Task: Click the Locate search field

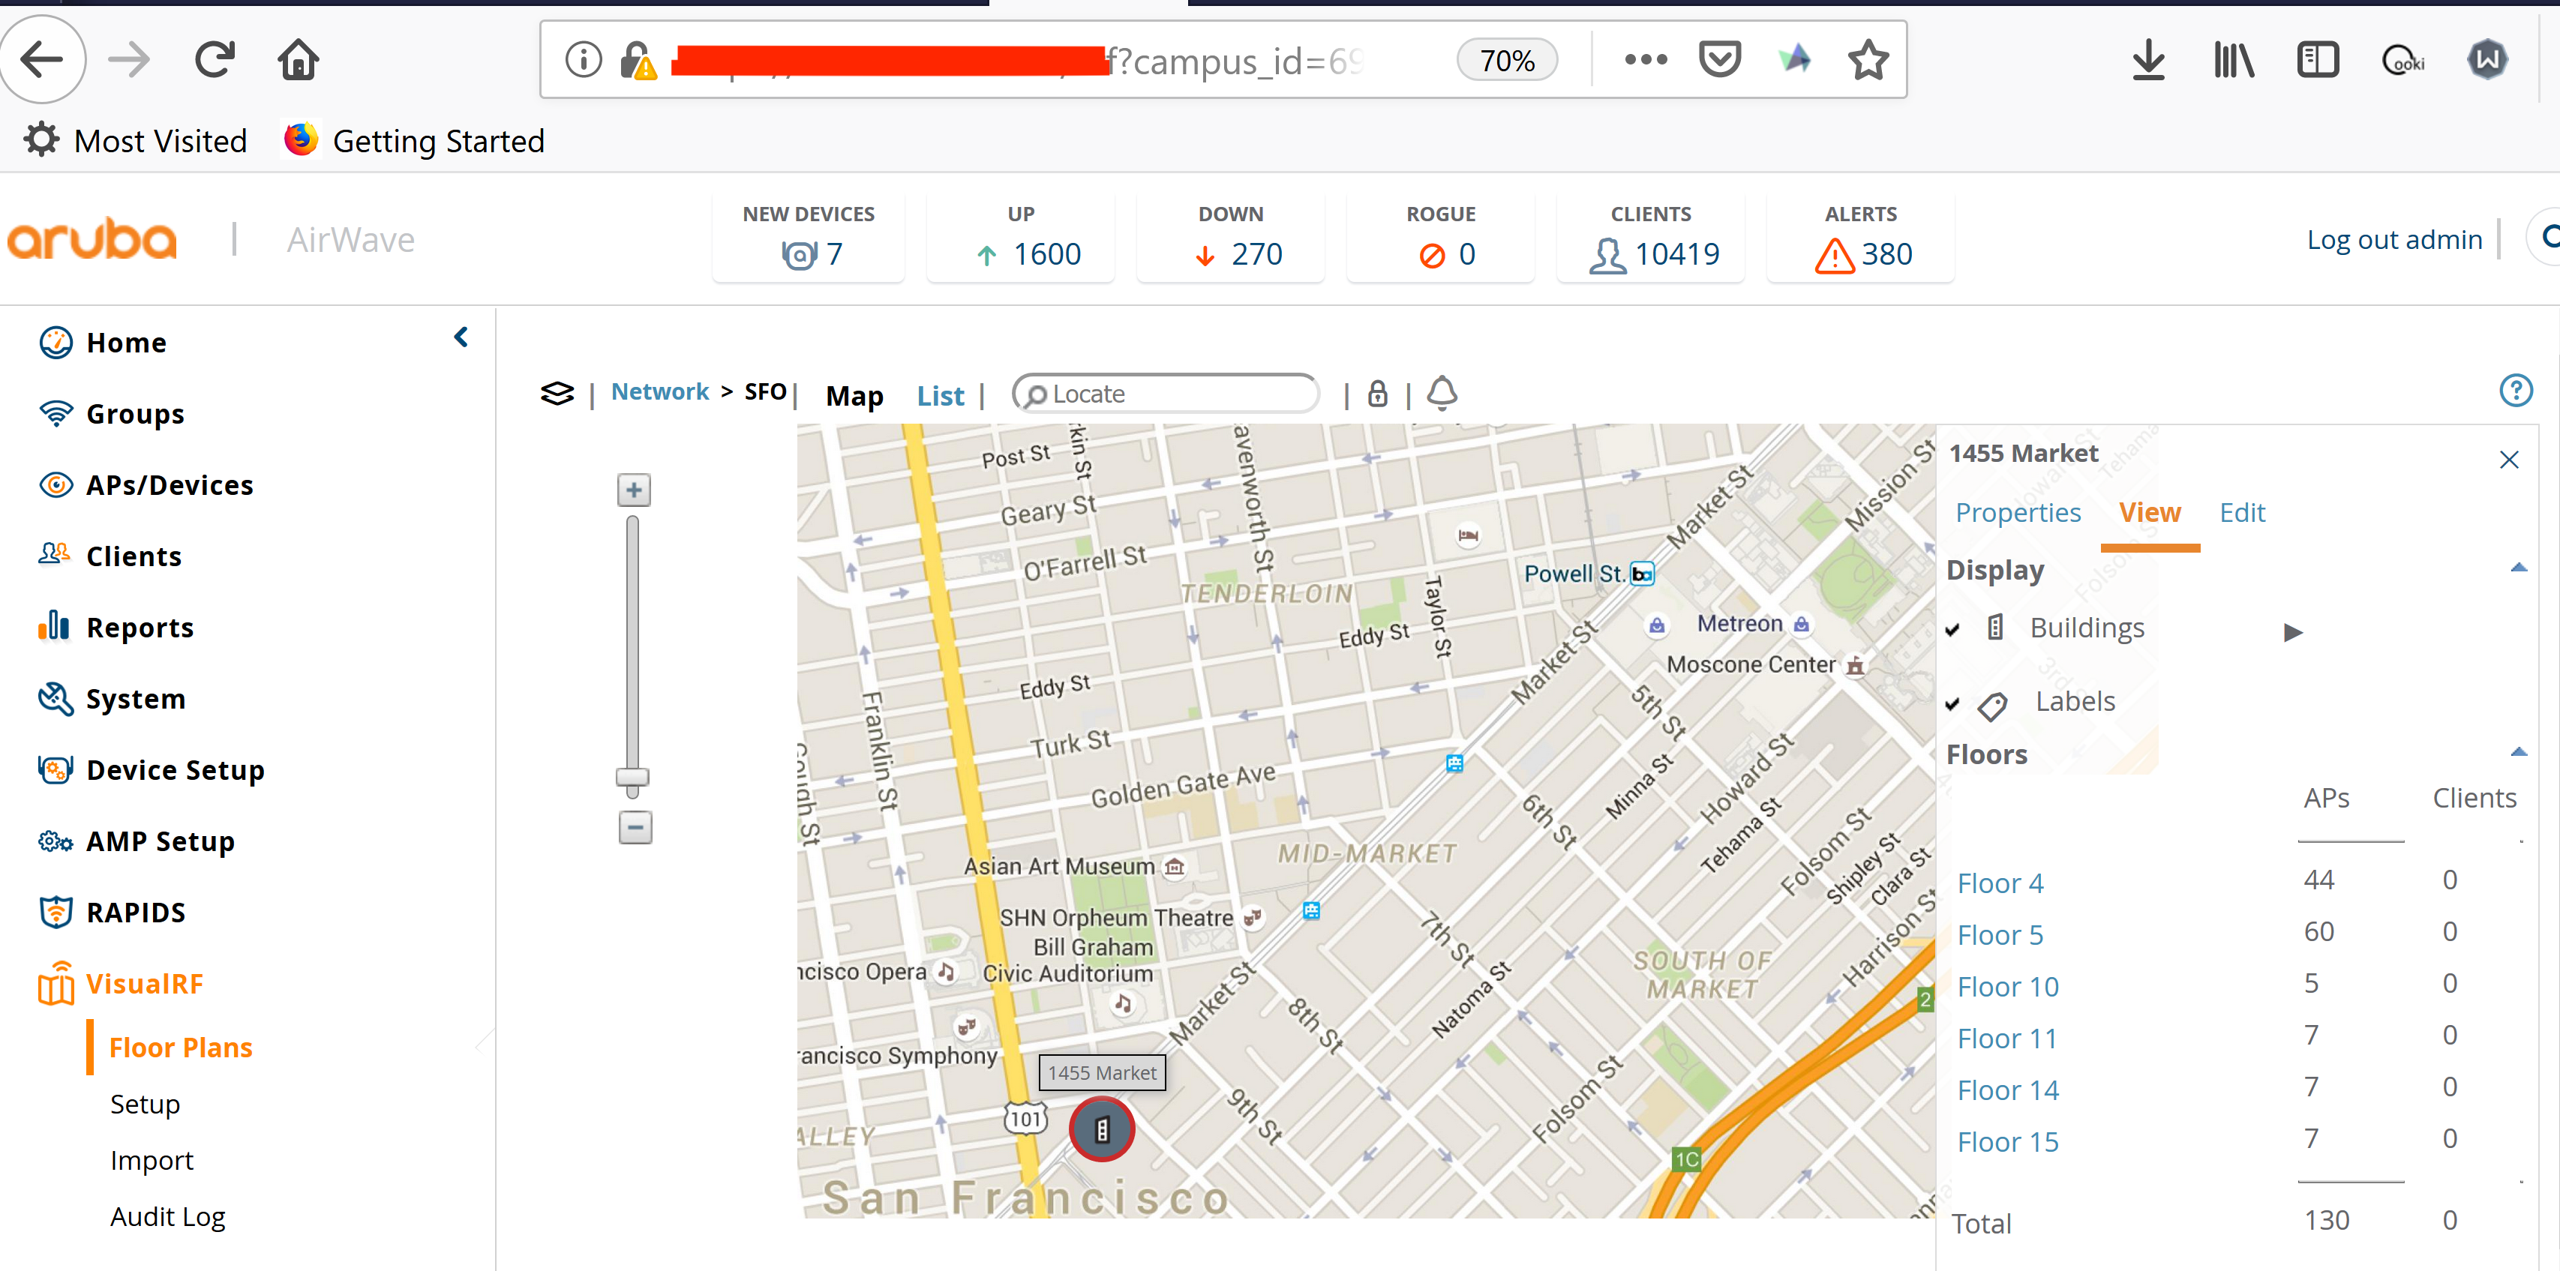Action: click(x=1166, y=394)
